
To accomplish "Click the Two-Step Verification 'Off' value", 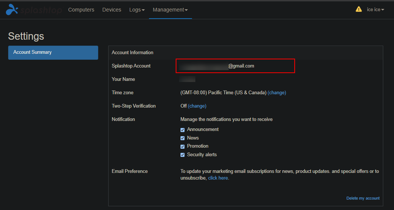I will (183, 106).
